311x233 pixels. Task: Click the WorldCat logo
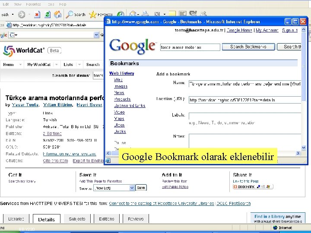coord(24,50)
